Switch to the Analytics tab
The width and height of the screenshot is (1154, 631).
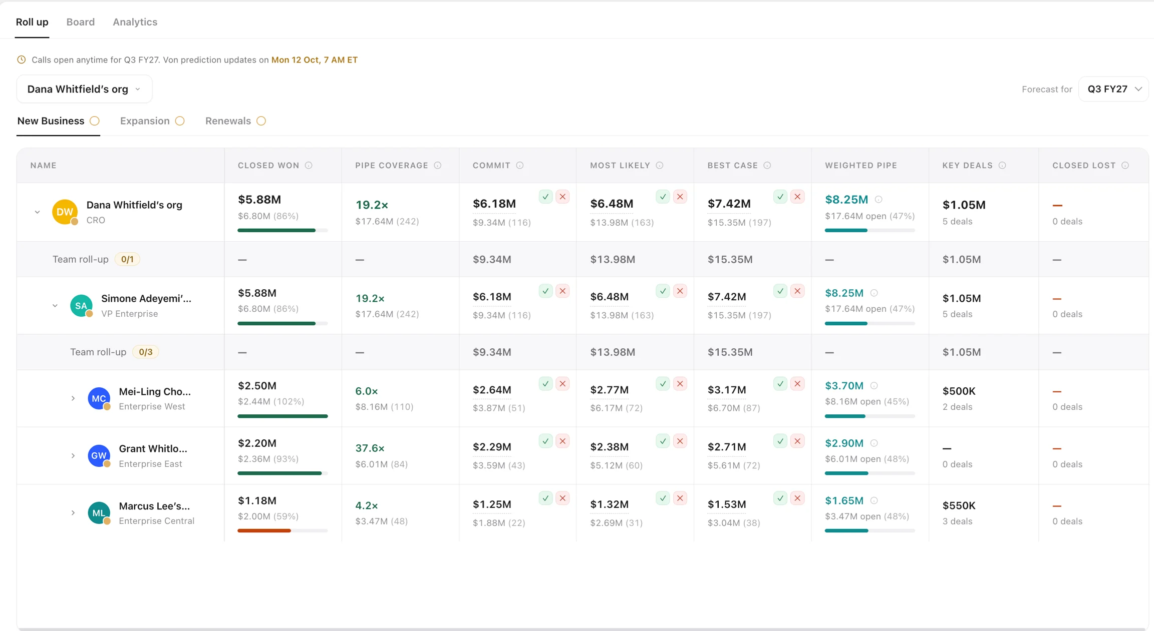click(135, 22)
